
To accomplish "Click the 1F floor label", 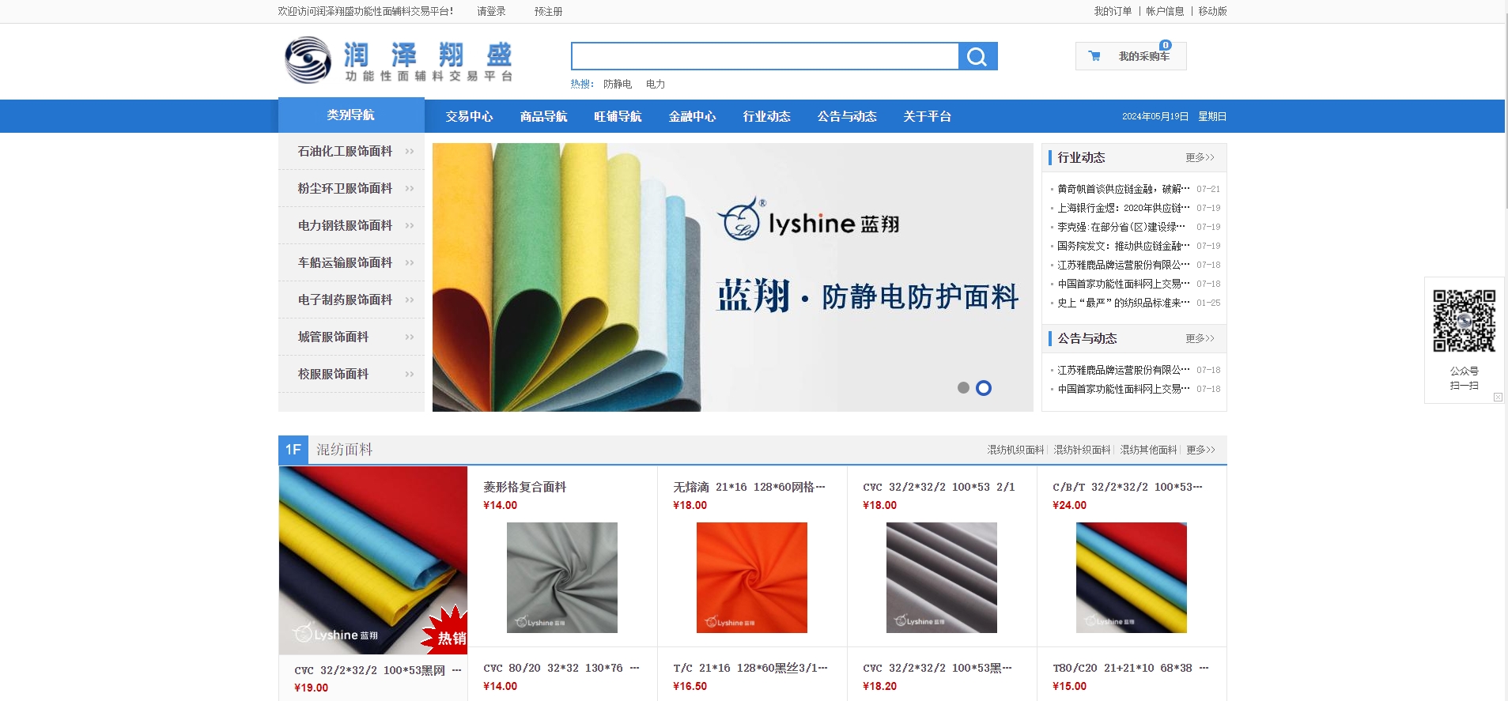I will tap(293, 450).
